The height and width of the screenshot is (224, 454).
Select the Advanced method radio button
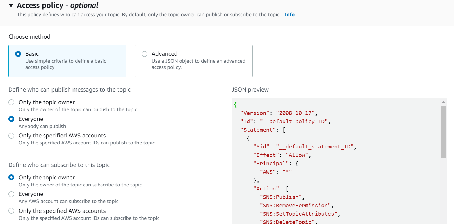pyautogui.click(x=144, y=54)
